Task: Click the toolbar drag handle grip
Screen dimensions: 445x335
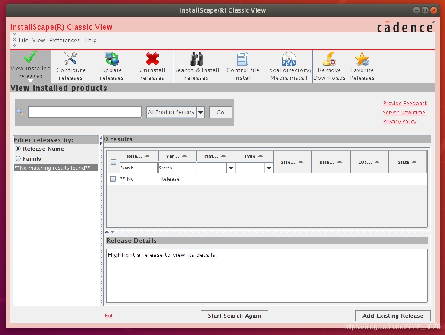Action: point(13,41)
